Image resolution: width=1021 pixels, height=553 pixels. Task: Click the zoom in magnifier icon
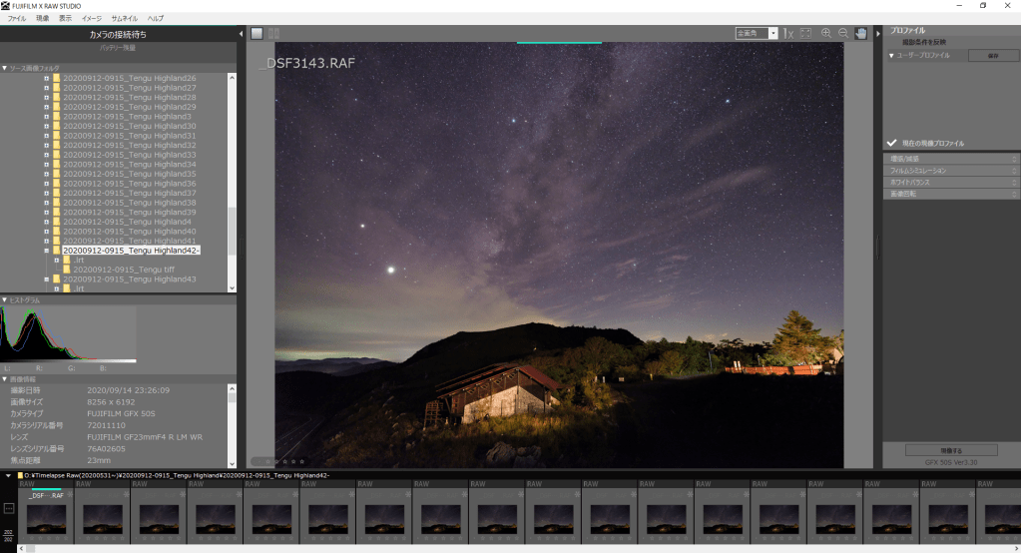(825, 33)
